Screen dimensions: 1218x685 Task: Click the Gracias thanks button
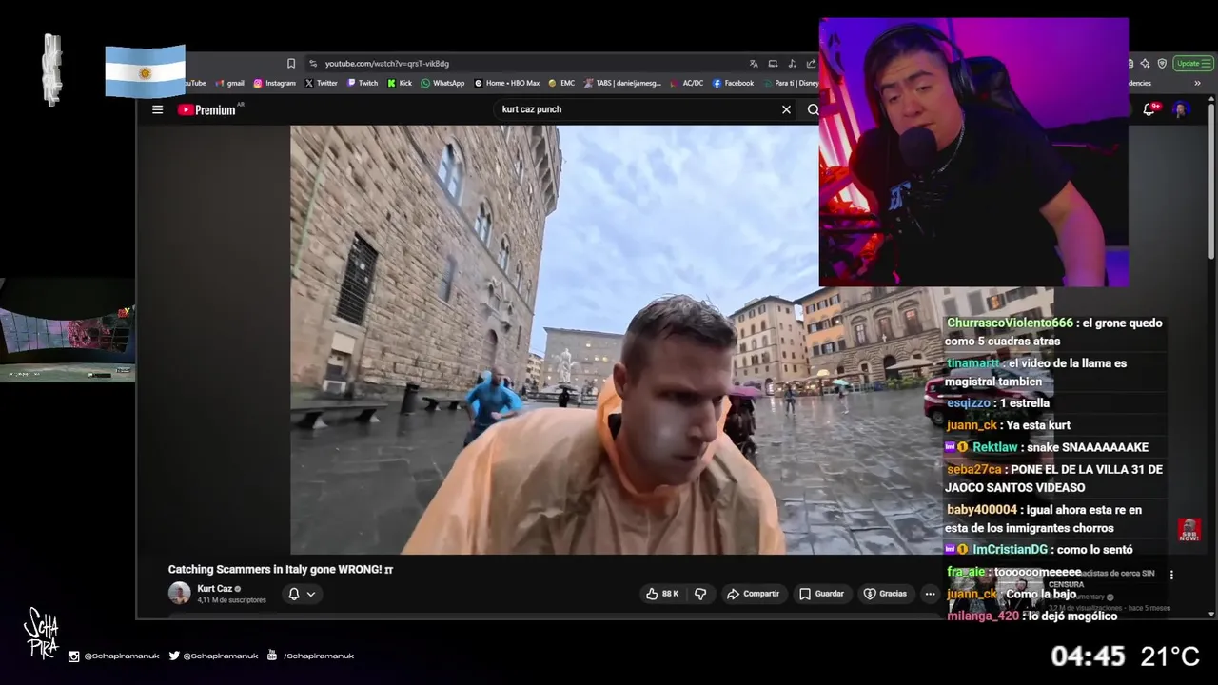pyautogui.click(x=885, y=594)
